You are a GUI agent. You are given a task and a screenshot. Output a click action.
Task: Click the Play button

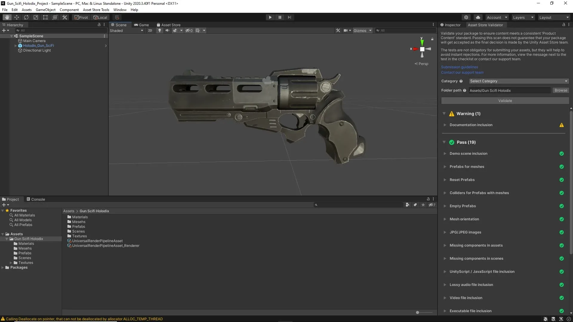coord(270,17)
